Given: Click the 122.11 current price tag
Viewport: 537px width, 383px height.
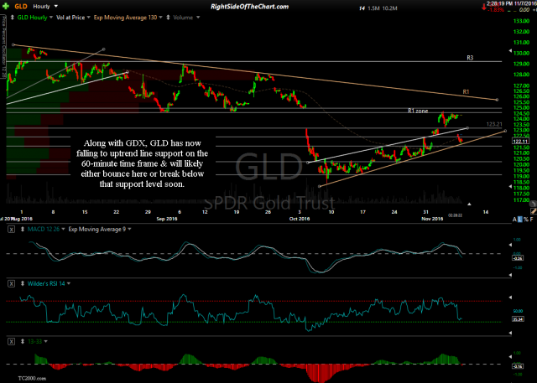Looking at the screenshot, I should 520,141.
